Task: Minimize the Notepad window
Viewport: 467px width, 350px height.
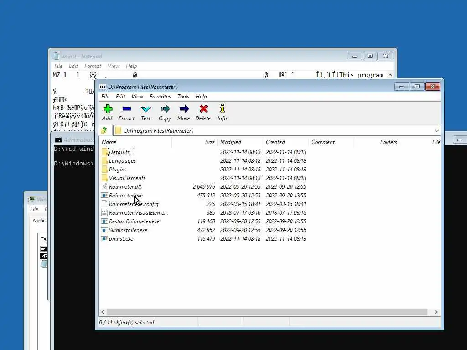Action: click(x=354, y=56)
